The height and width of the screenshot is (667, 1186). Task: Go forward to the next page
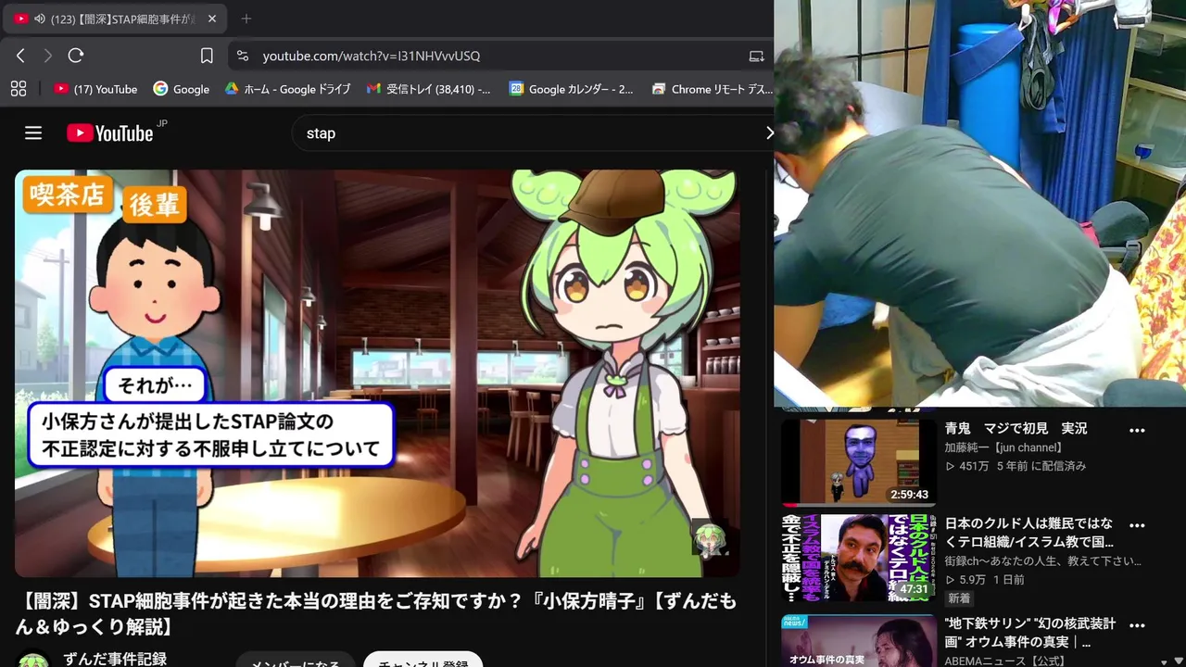48,56
